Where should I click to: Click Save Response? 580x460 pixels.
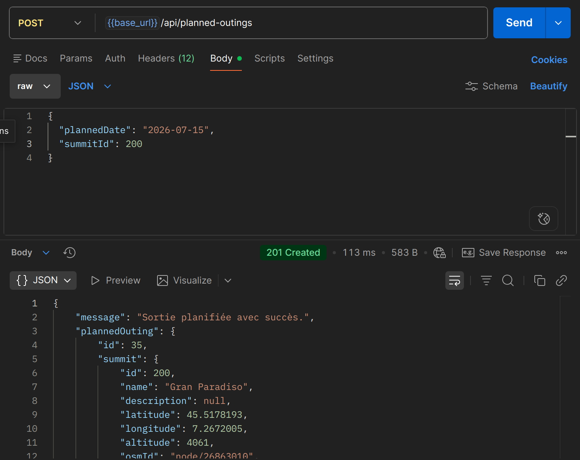click(504, 253)
